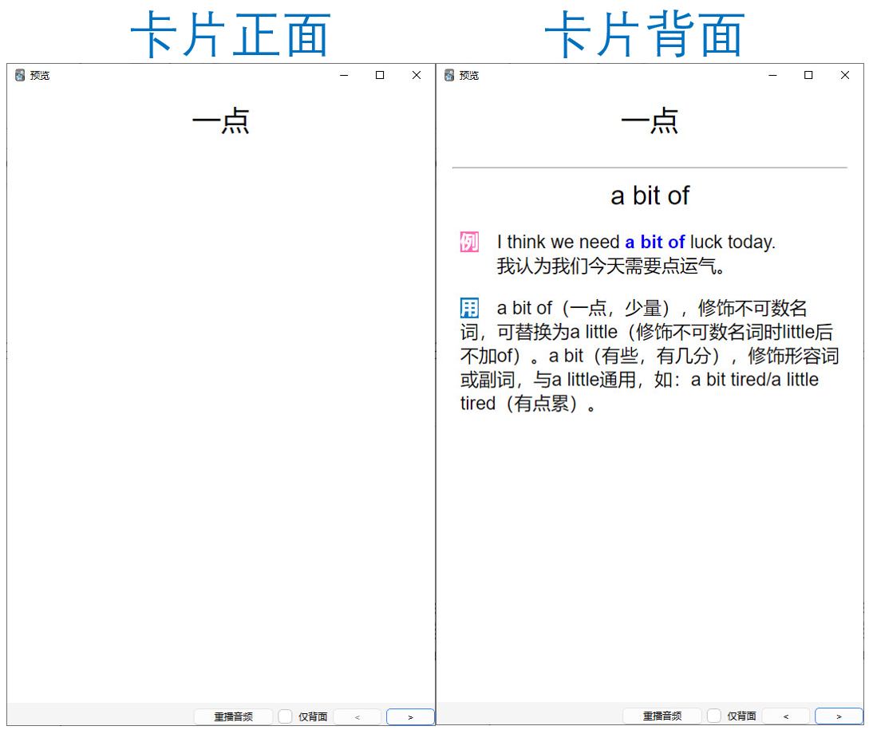Click 预览 title of left window
Image resolution: width=869 pixels, height=730 pixels.
tap(40, 75)
